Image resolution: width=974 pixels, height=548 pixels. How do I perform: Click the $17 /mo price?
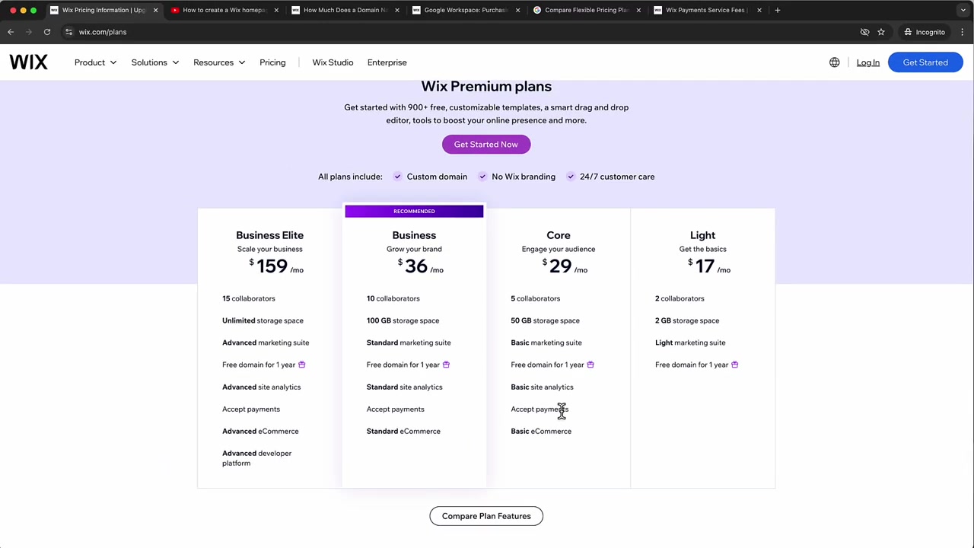pos(709,266)
